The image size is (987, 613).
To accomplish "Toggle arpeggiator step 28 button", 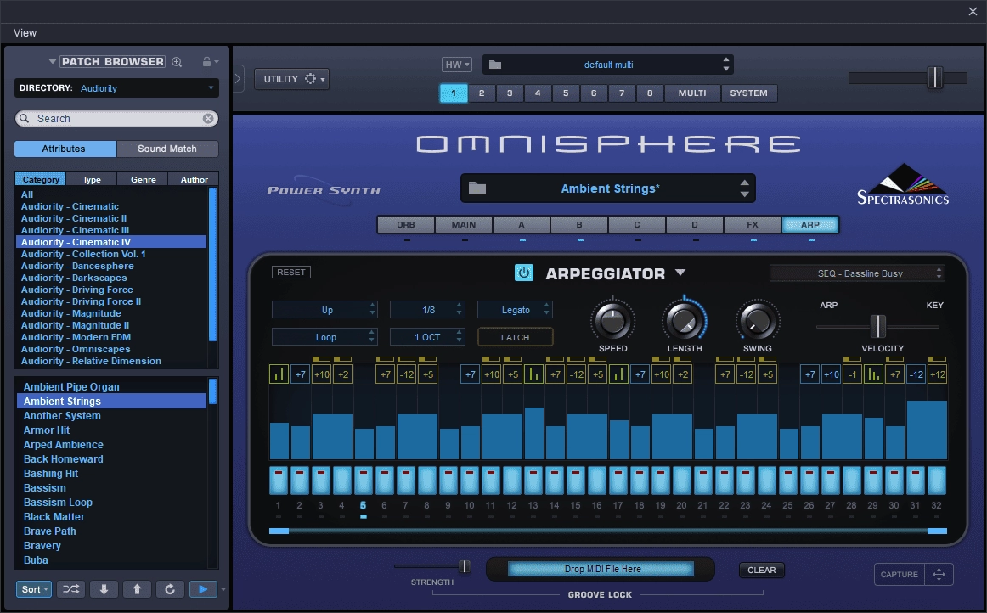I will tap(852, 480).
